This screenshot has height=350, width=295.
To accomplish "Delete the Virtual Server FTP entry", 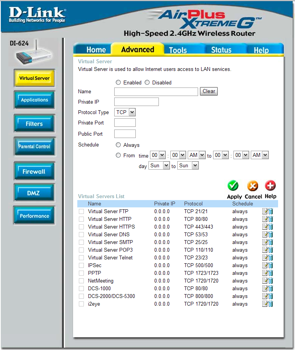I will [x=270, y=211].
